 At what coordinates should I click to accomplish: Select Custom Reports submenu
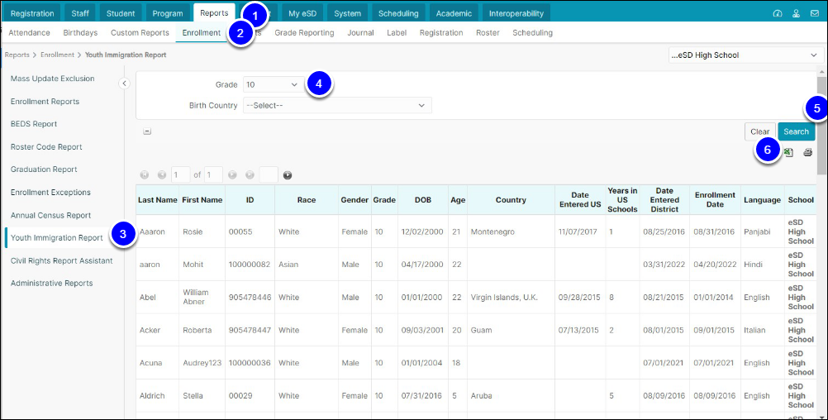pyautogui.click(x=140, y=32)
